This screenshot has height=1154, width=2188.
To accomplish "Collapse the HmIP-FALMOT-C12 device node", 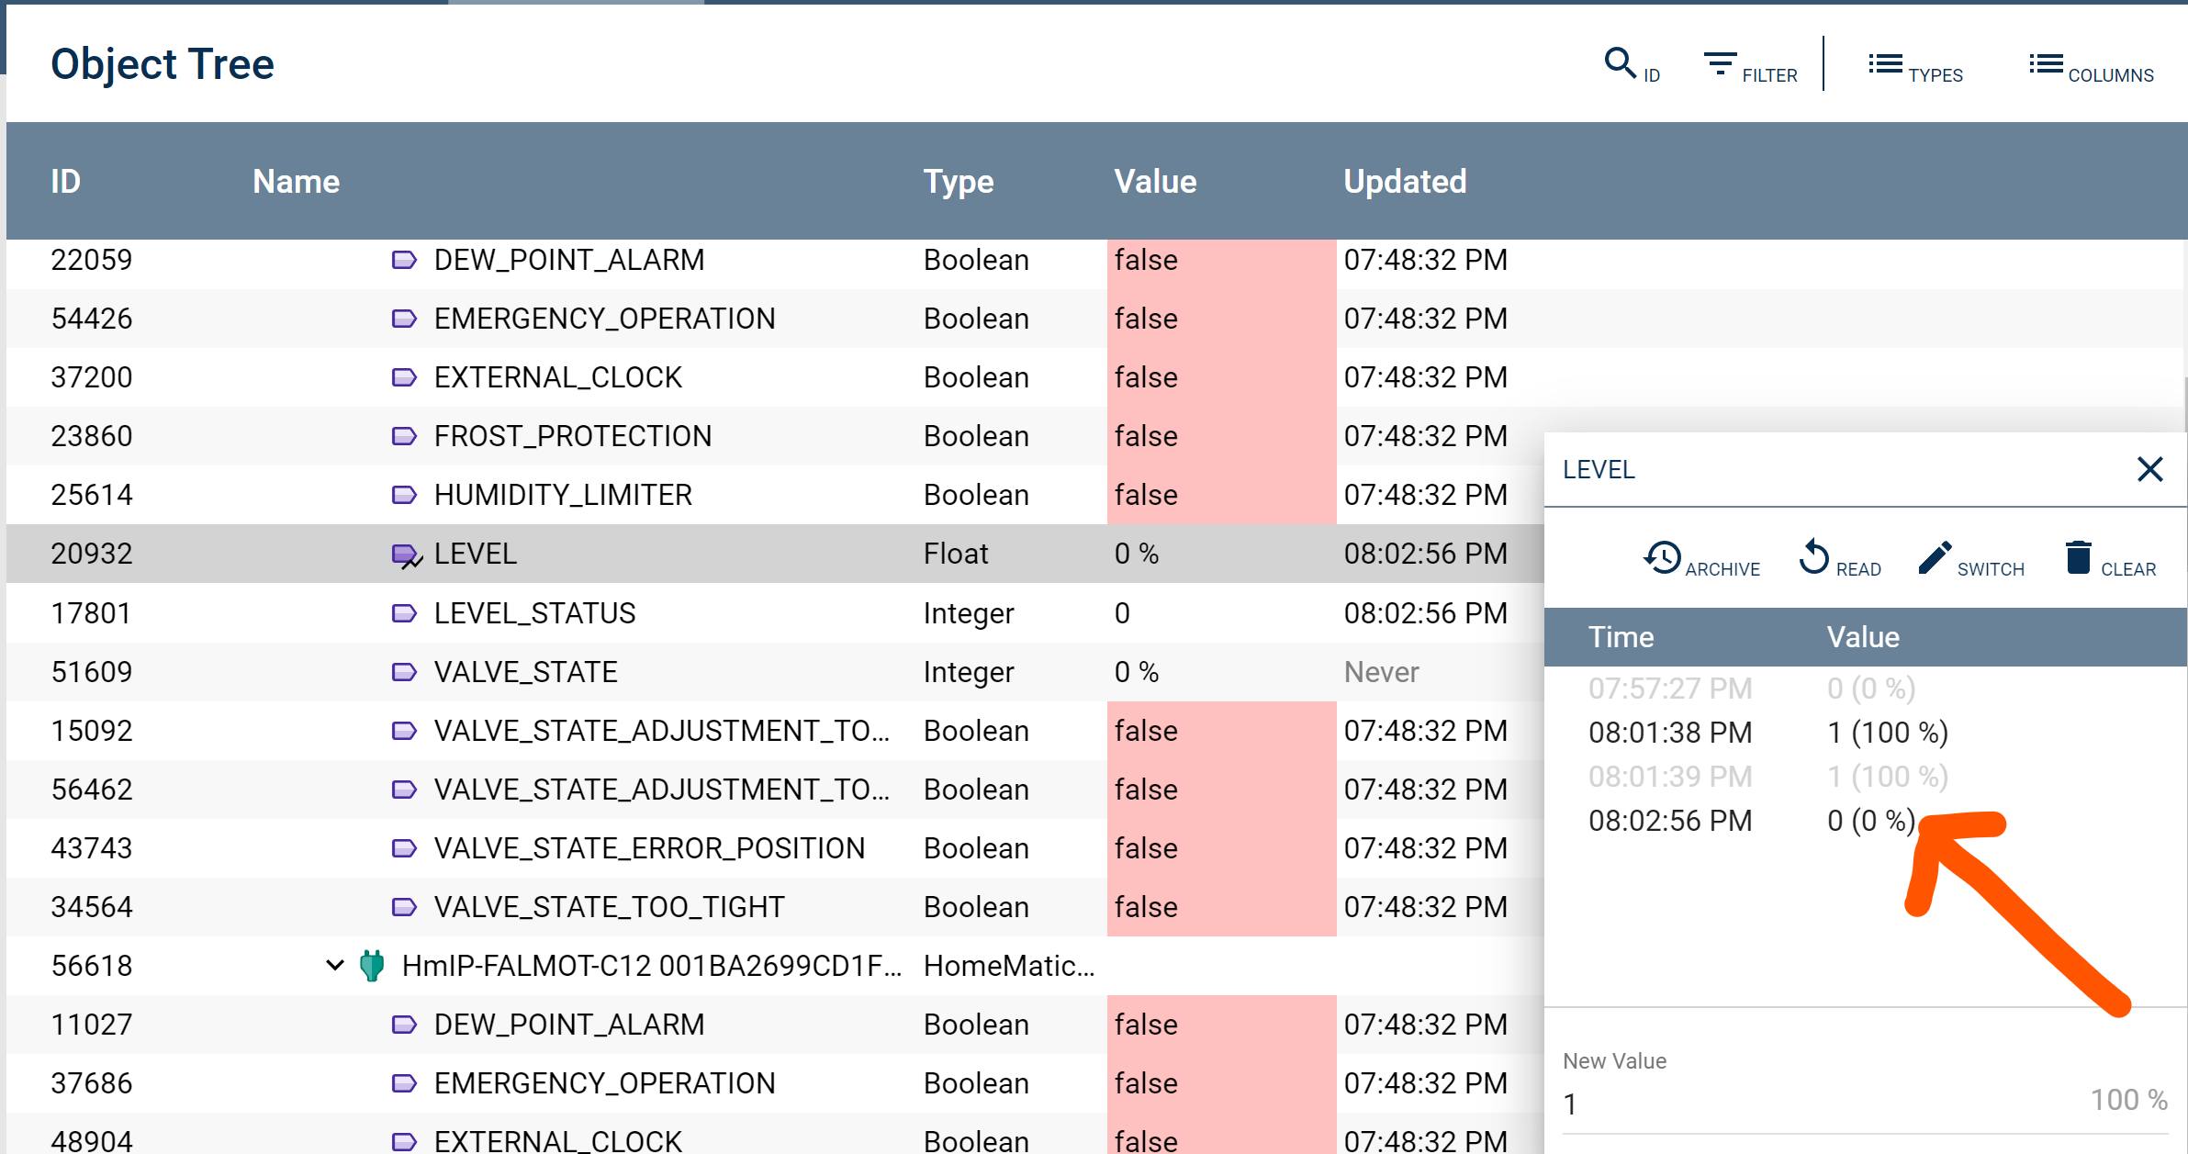I will click(x=335, y=965).
